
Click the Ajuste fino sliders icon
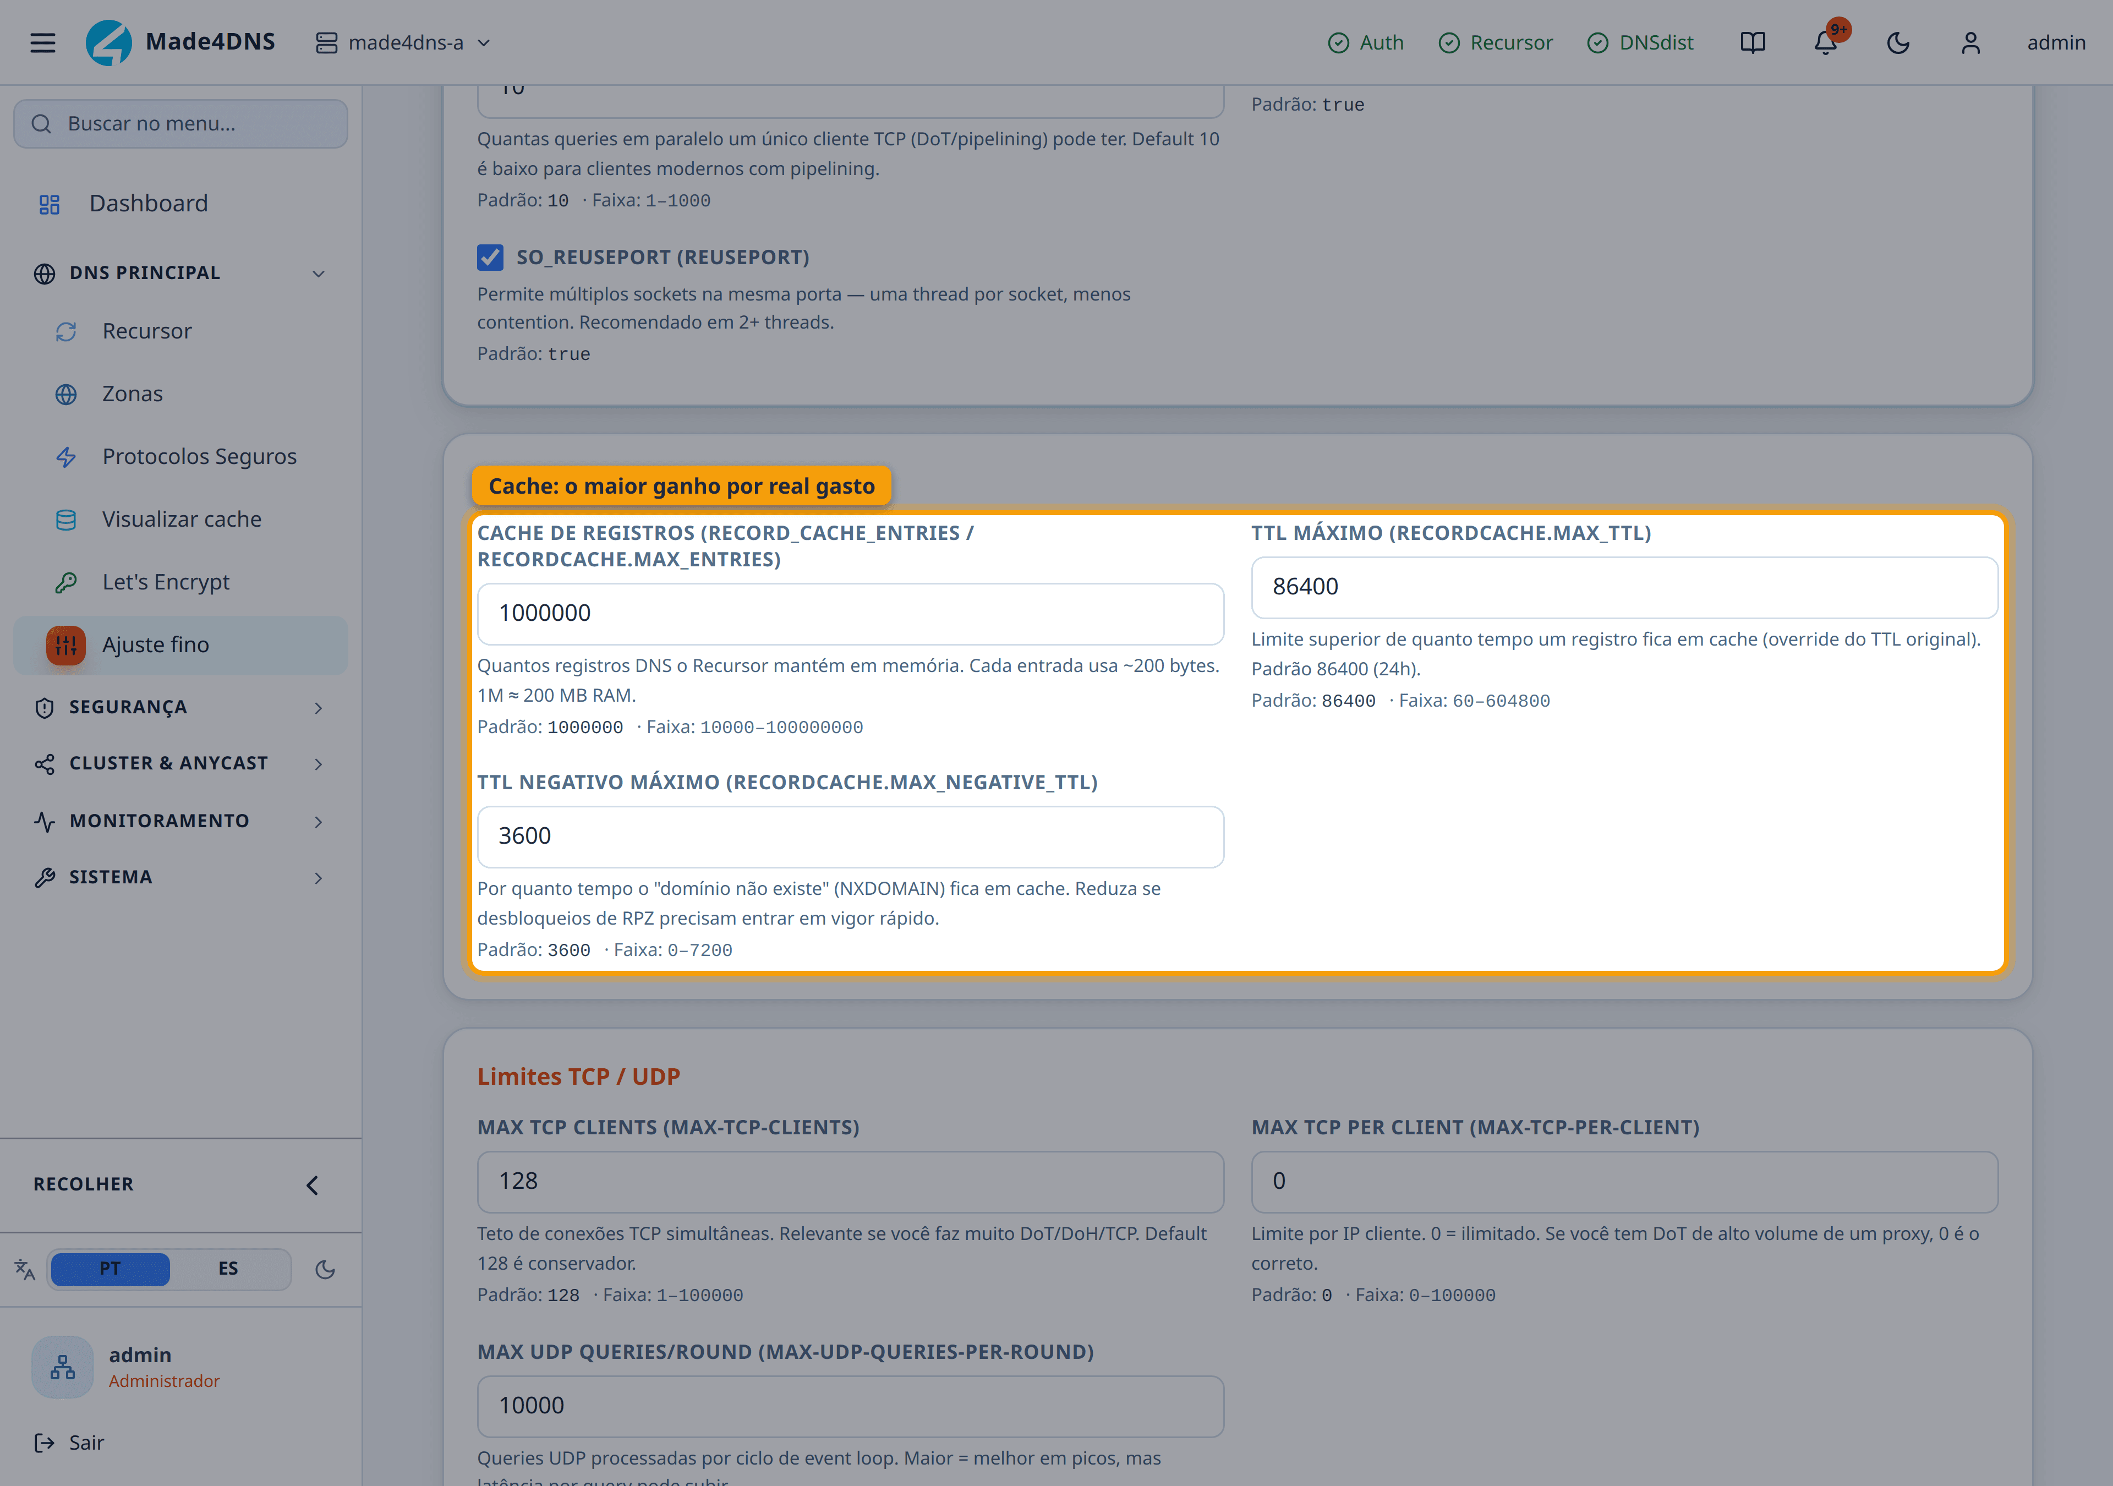pyautogui.click(x=66, y=646)
